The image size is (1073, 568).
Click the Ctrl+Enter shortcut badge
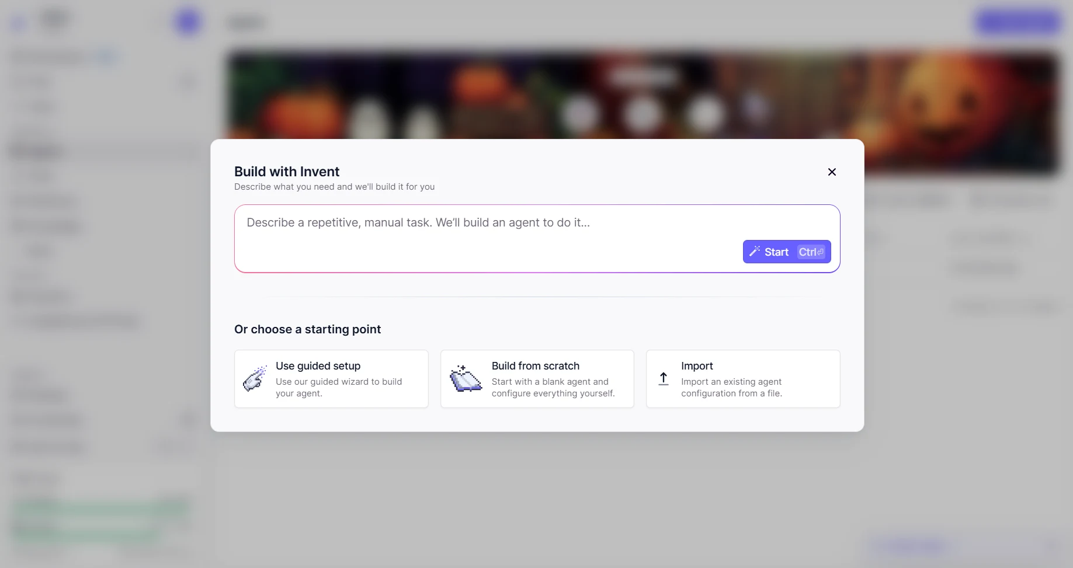811,252
